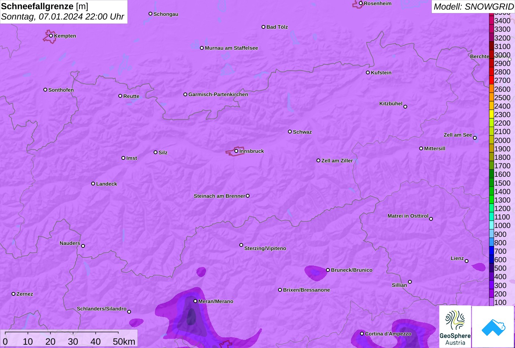Click the Steinach am Brenner label
This screenshot has width=515, height=348.
pyautogui.click(x=219, y=196)
